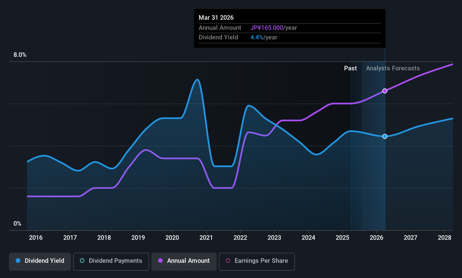
Task: Click the 2021 x-axis year label
Action: point(206,237)
